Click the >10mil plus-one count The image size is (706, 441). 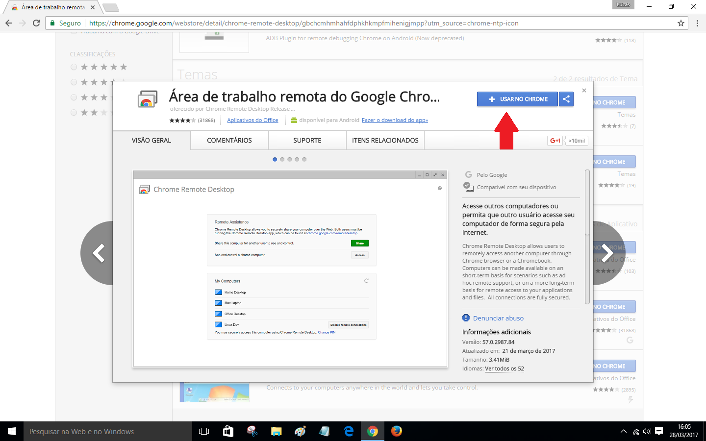pyautogui.click(x=577, y=141)
